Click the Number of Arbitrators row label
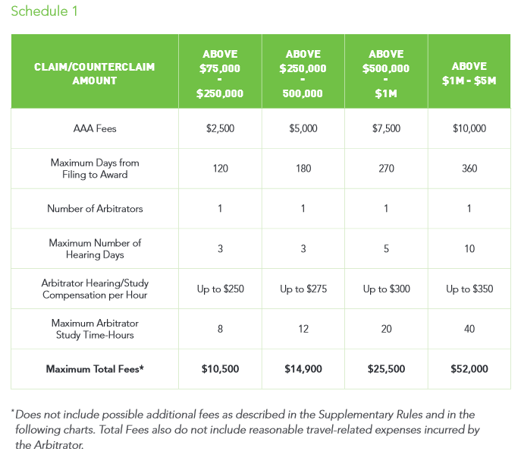The width and height of the screenshot is (521, 461). [x=95, y=209]
